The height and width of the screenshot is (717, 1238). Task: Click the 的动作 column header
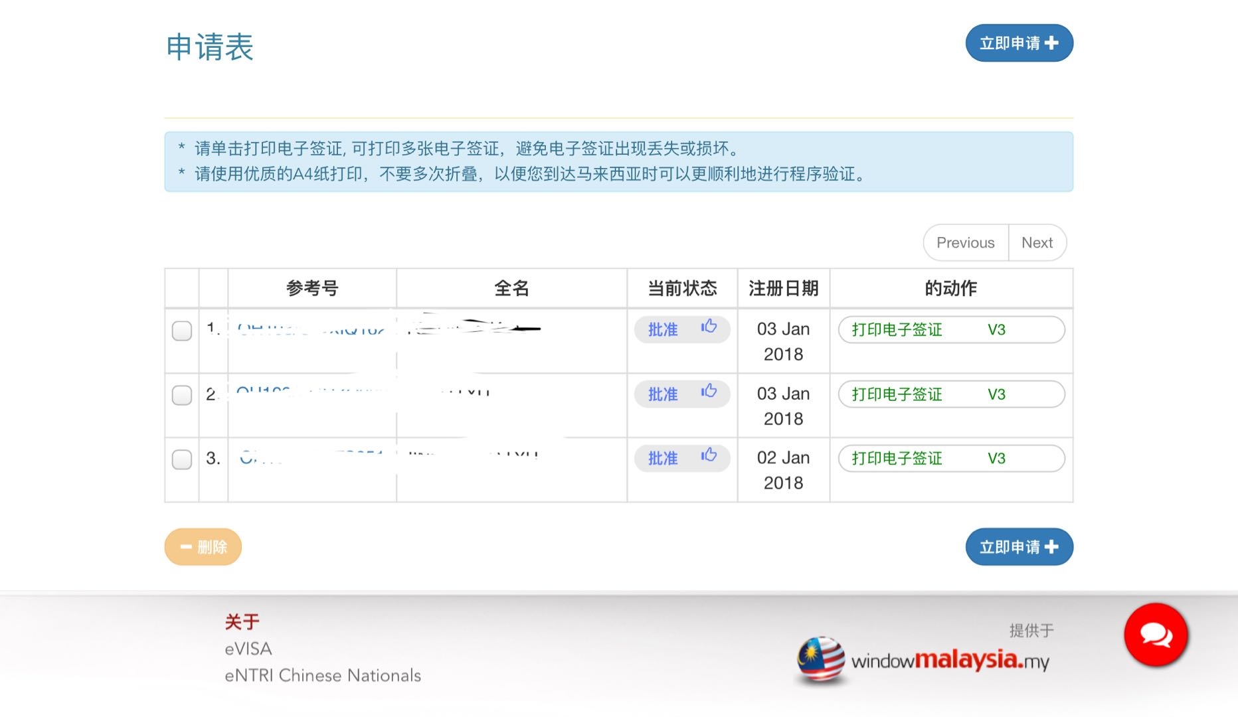click(951, 288)
